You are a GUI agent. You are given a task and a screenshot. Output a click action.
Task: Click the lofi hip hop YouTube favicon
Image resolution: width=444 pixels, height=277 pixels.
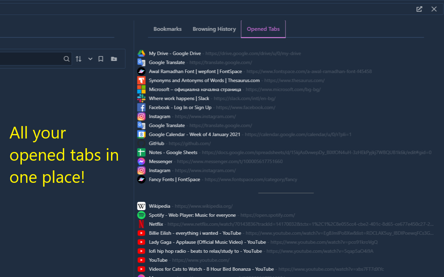pyautogui.click(x=141, y=251)
